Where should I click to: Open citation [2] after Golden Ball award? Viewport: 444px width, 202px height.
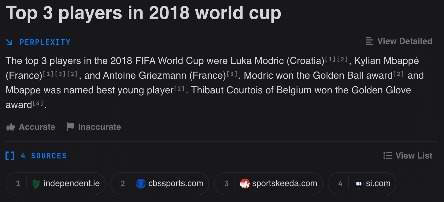[399, 73]
